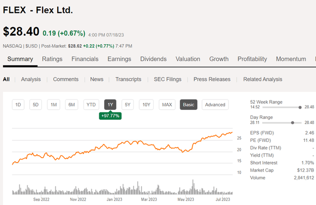Click the Day Range slider dot
The image size is (316, 205).
pos(293,123)
